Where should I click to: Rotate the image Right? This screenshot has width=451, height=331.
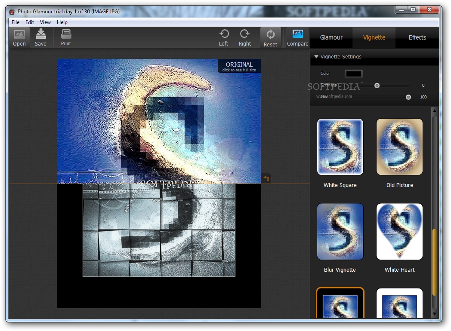[x=245, y=38]
